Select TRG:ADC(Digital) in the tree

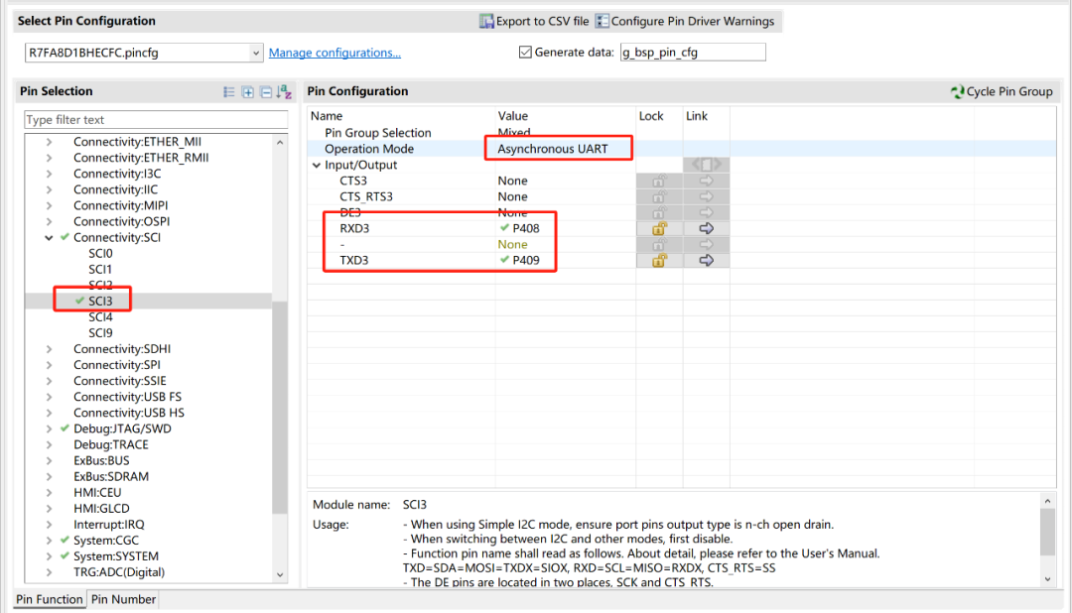pyautogui.click(x=119, y=572)
